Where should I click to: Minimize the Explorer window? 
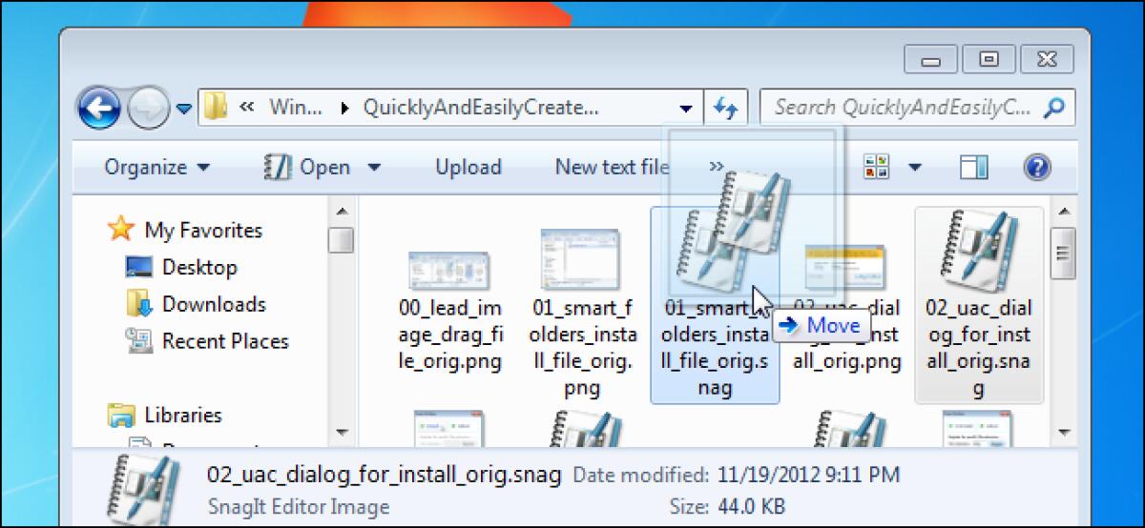[931, 60]
